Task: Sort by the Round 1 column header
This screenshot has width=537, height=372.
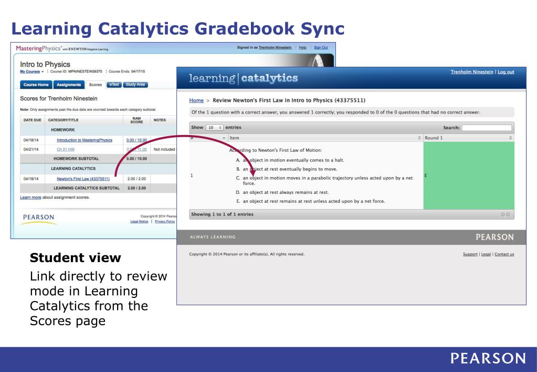Action: [469, 138]
